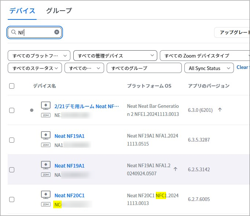Open the すべての管理デバイス dropdown
The width and height of the screenshot is (250, 216).
click(x=115, y=56)
